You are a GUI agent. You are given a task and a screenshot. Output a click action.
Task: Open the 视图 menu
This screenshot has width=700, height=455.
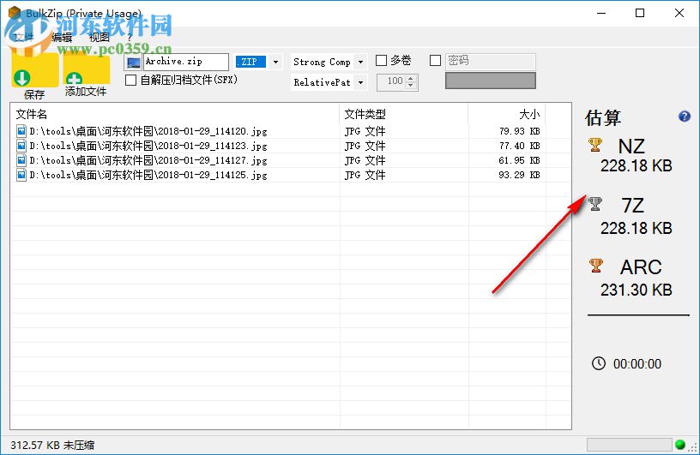point(100,38)
